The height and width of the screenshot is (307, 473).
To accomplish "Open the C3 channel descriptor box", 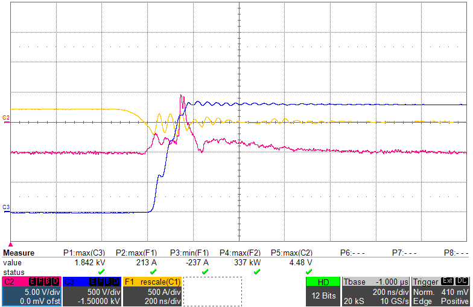I will click(x=91, y=291).
